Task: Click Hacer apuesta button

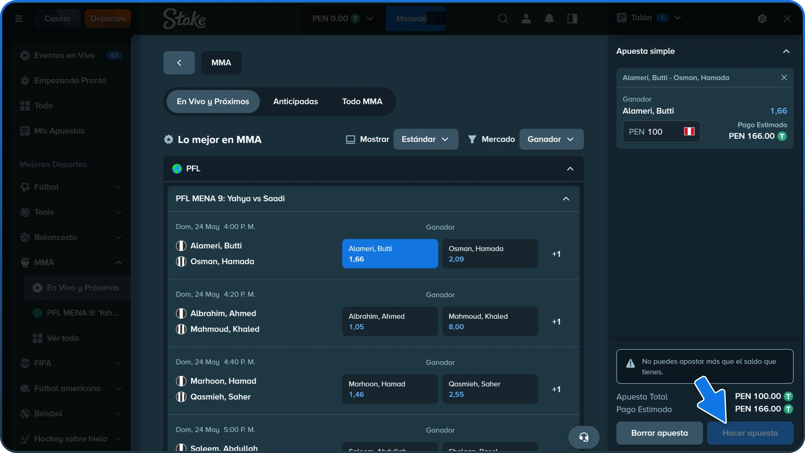Action: click(750, 433)
